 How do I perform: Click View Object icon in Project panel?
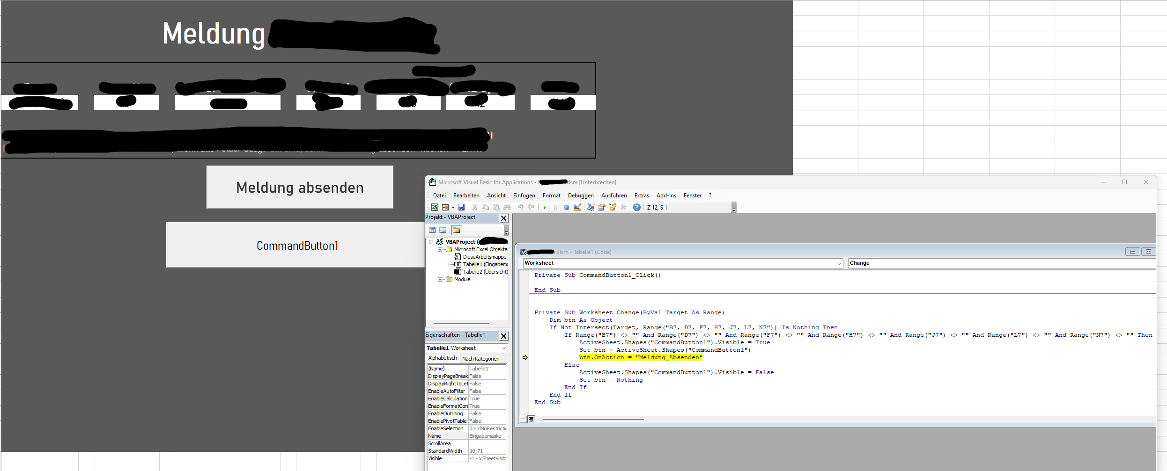click(x=443, y=230)
